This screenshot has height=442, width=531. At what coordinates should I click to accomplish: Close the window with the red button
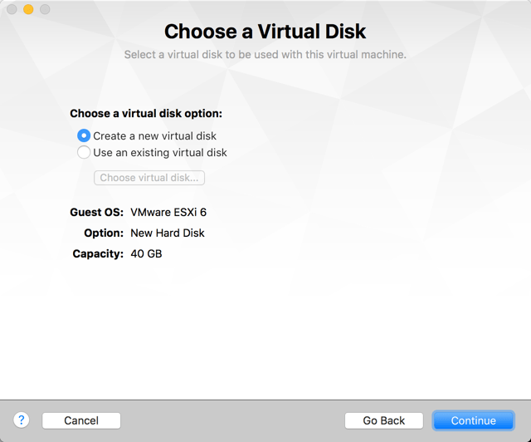point(12,10)
